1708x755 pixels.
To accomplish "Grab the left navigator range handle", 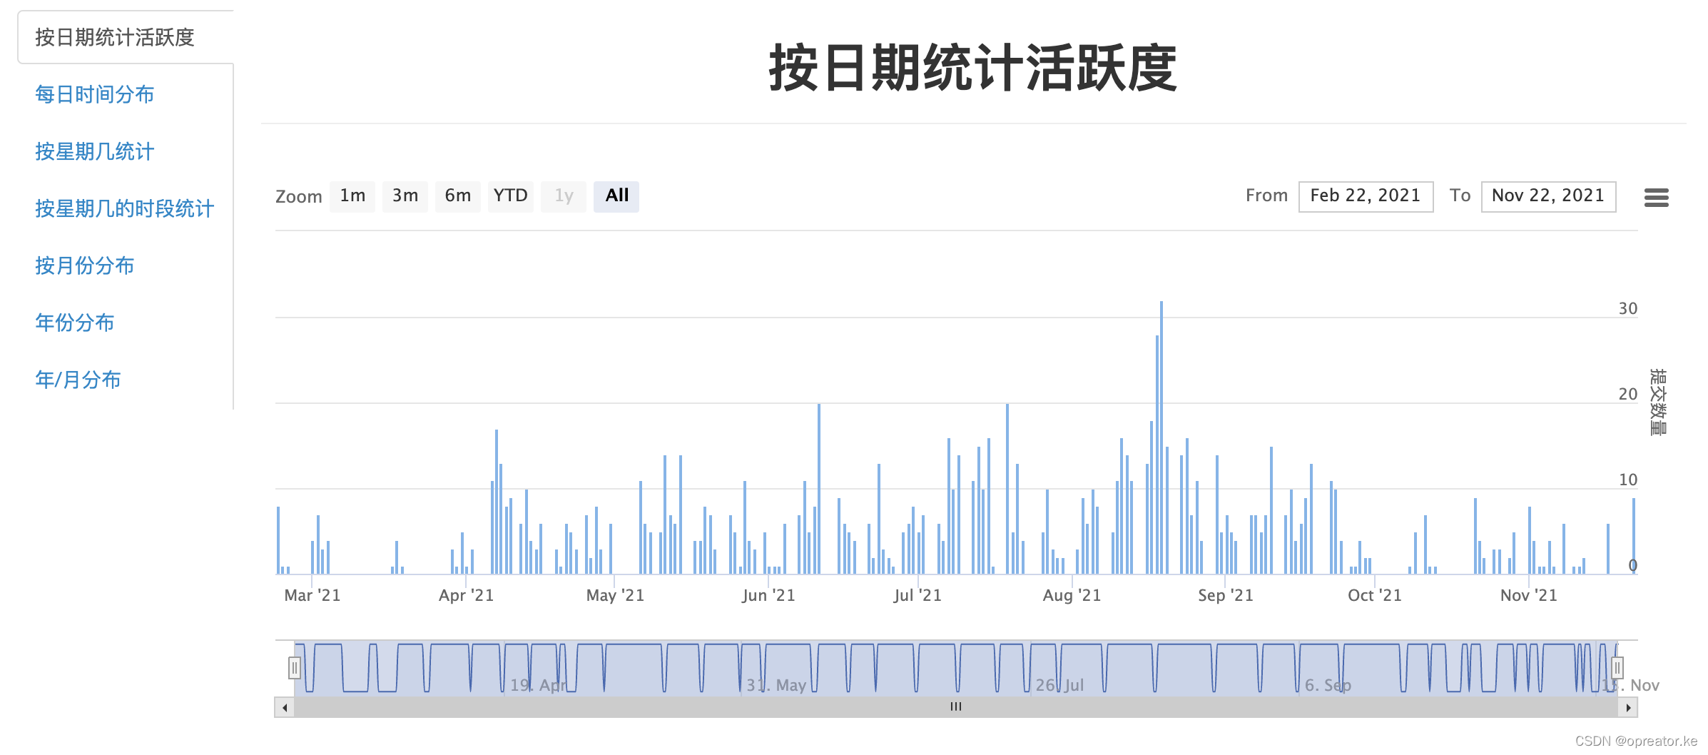I will pyautogui.click(x=295, y=668).
